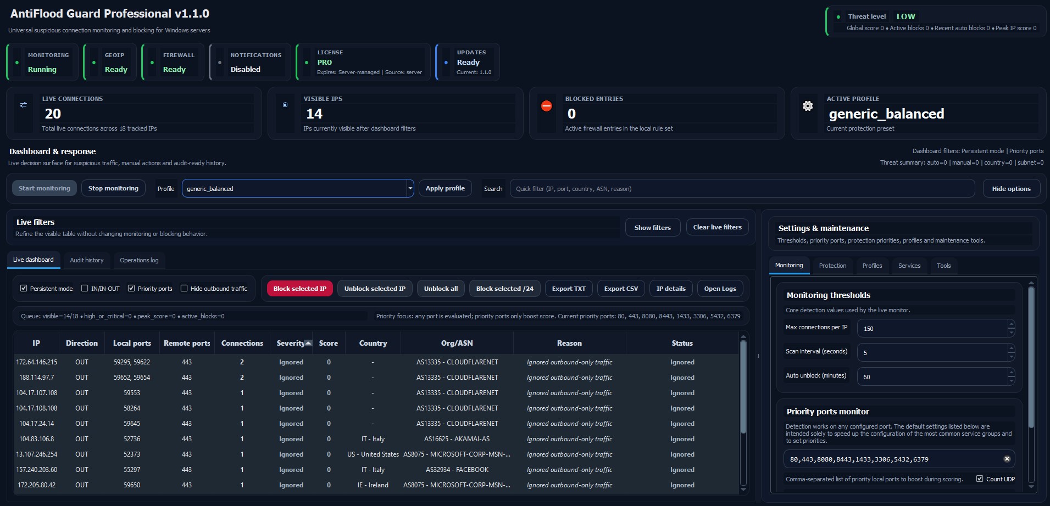Uncheck the Count UDP checkbox
This screenshot has height=506, width=1050.
coord(979,479)
